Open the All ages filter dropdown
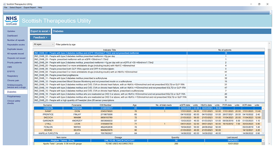The image size is (274, 148). point(43,44)
